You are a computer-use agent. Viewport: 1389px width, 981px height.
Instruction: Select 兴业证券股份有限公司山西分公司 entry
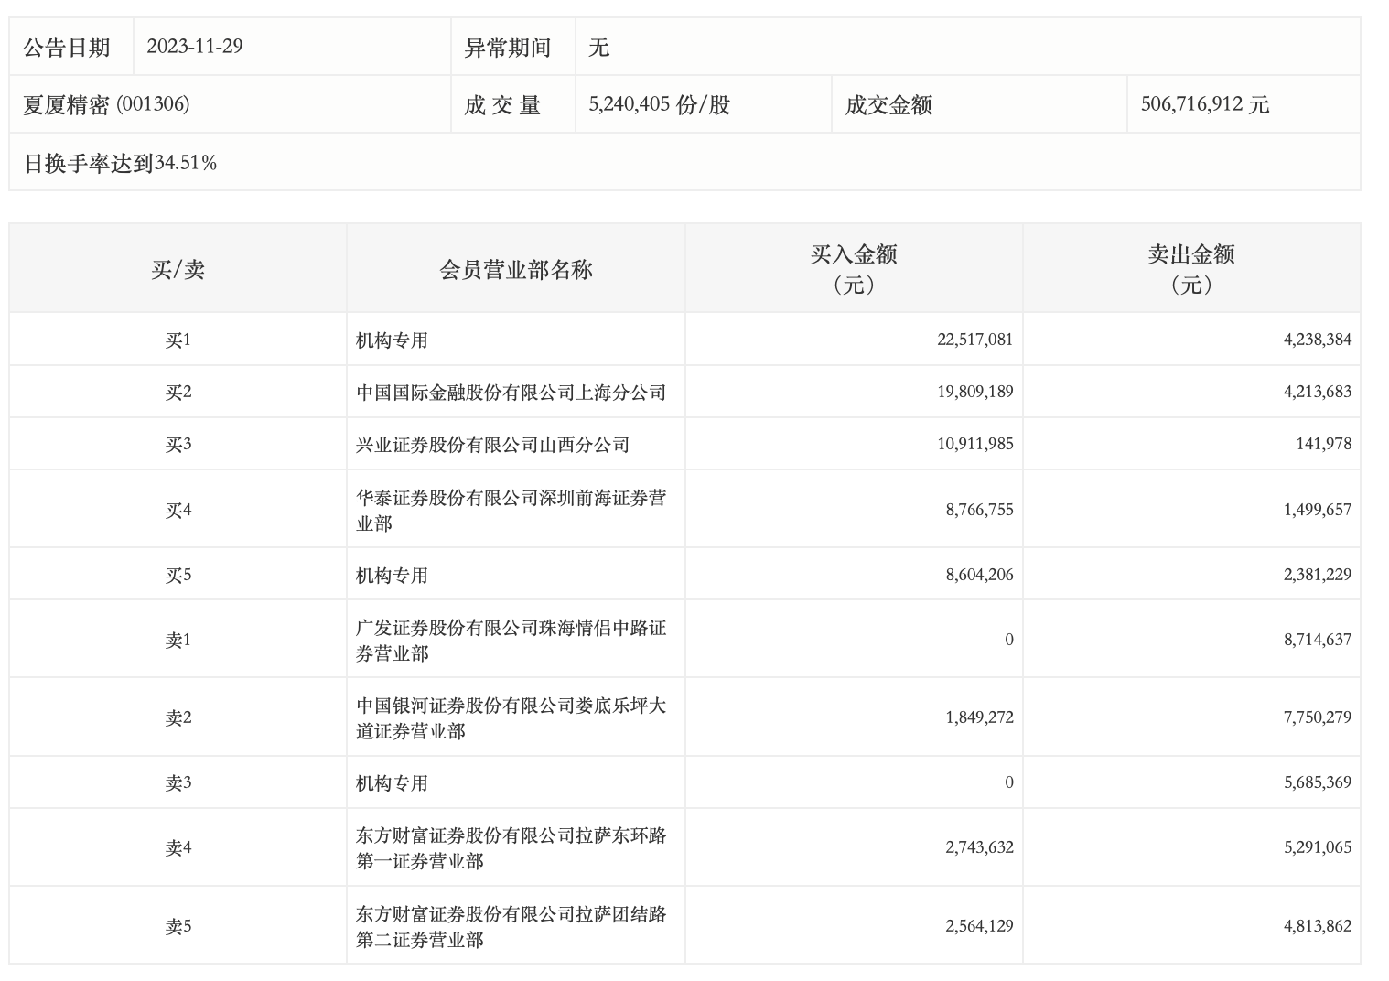tap(492, 445)
